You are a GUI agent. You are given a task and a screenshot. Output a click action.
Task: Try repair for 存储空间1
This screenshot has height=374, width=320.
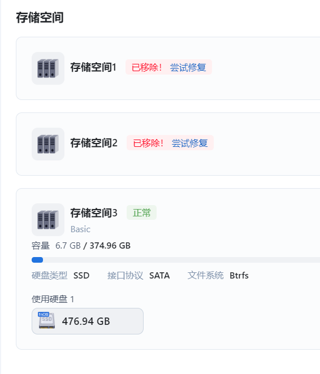(x=188, y=67)
